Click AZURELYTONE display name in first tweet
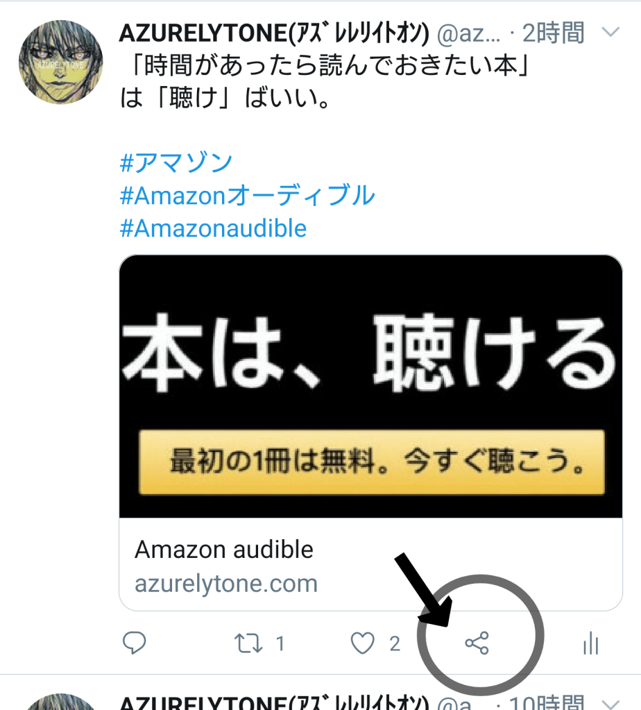Image resolution: width=641 pixels, height=710 pixels. pyautogui.click(x=274, y=33)
